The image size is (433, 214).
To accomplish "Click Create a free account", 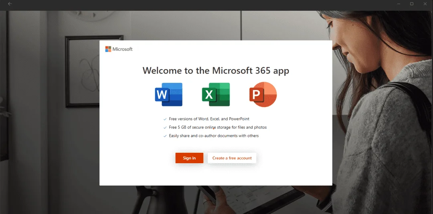I will point(232,158).
